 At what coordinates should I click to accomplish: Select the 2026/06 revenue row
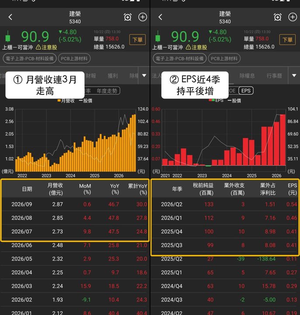click(75, 245)
